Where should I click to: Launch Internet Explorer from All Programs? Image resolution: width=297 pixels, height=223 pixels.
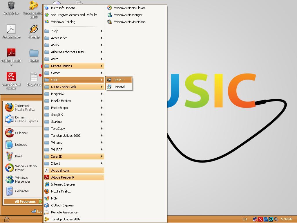[x=74, y=184]
